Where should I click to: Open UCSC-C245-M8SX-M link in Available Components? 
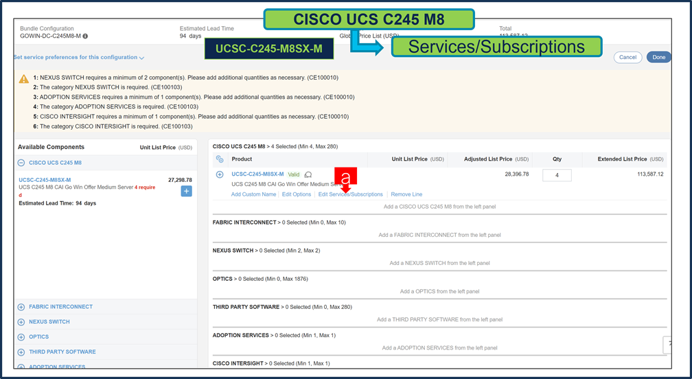[45, 180]
